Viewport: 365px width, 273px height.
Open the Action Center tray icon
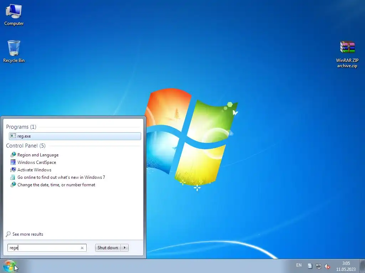tap(310, 266)
